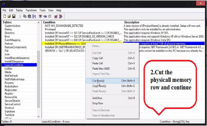Select the MsiFileHash table
This screenshot has width=207, height=126.
(11, 76)
